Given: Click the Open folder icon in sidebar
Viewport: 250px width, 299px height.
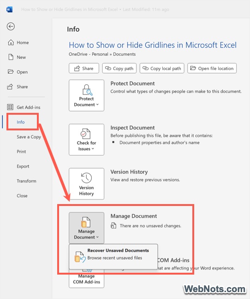Looking at the screenshot, I should pyautogui.click(x=11, y=72).
